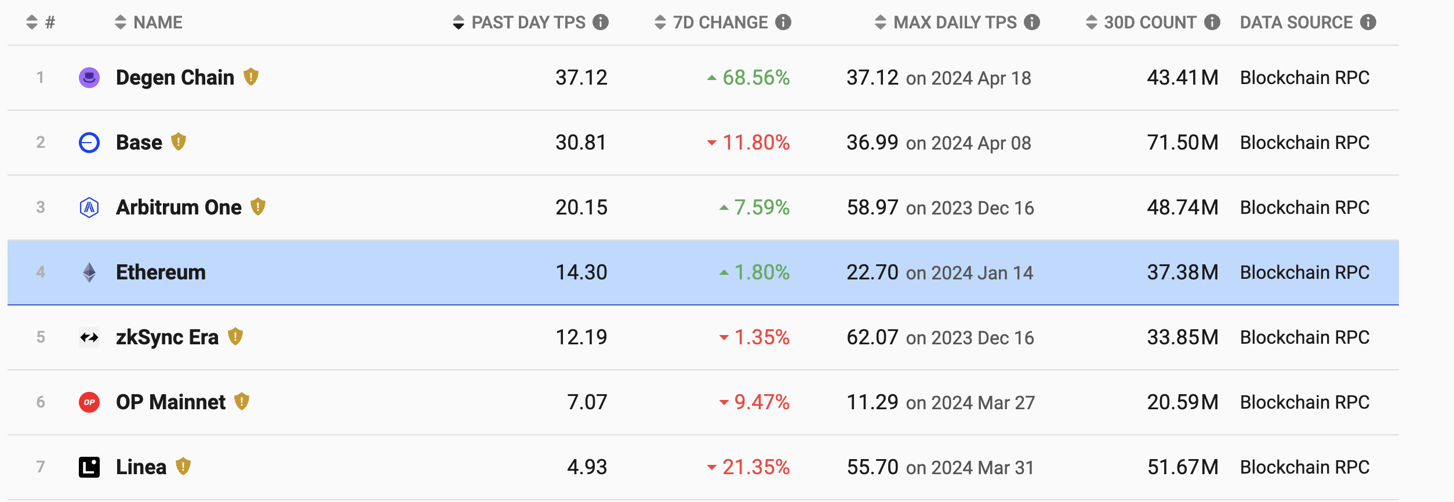1454x502 pixels.
Task: Sort by the 7D CHANGE header
Action: point(721,23)
